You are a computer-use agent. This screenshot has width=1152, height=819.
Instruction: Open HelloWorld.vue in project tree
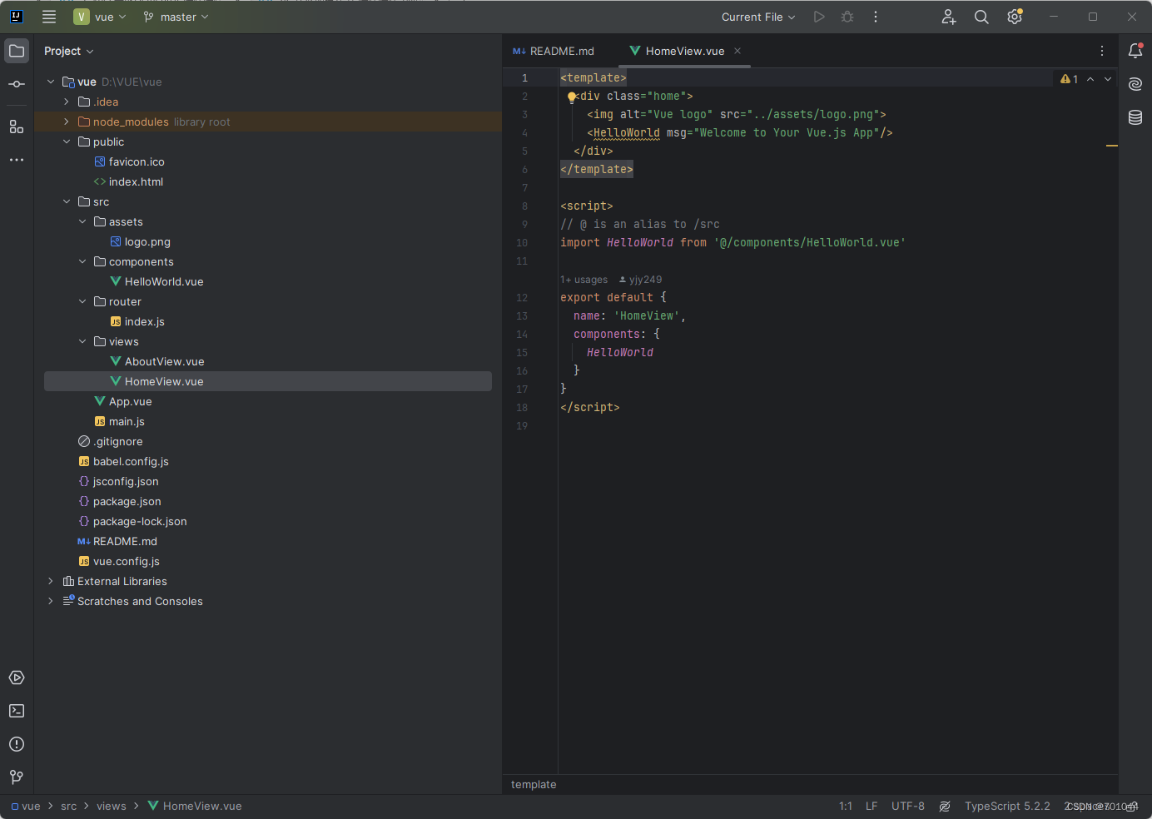pos(164,281)
